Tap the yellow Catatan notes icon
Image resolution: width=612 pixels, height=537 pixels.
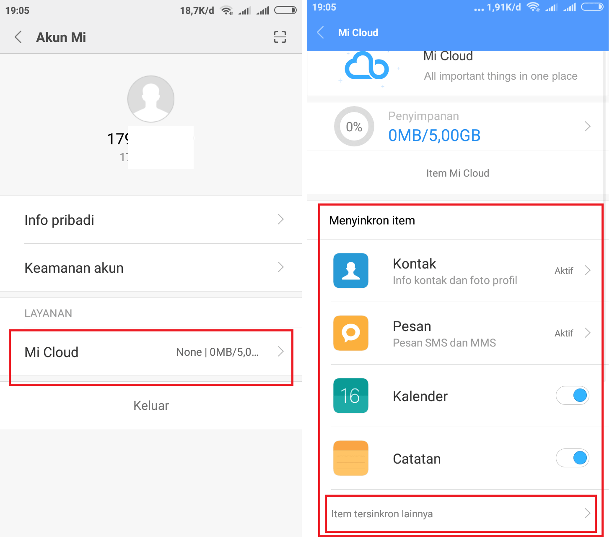coord(351,458)
